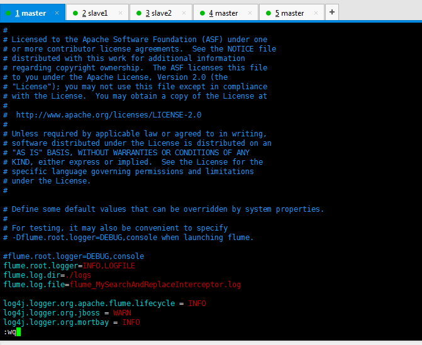Viewport: 422px width, 345px height.
Task: Click '"AS IS" BASIS, WITHOUT WARRANTIES' line
Action: pyautogui.click(x=126, y=153)
